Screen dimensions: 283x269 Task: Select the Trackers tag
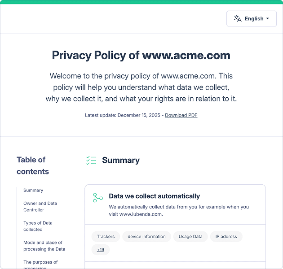[x=106, y=236]
